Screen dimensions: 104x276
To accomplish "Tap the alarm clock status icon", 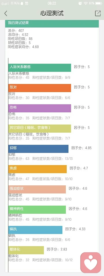I will tap(80, 3).
